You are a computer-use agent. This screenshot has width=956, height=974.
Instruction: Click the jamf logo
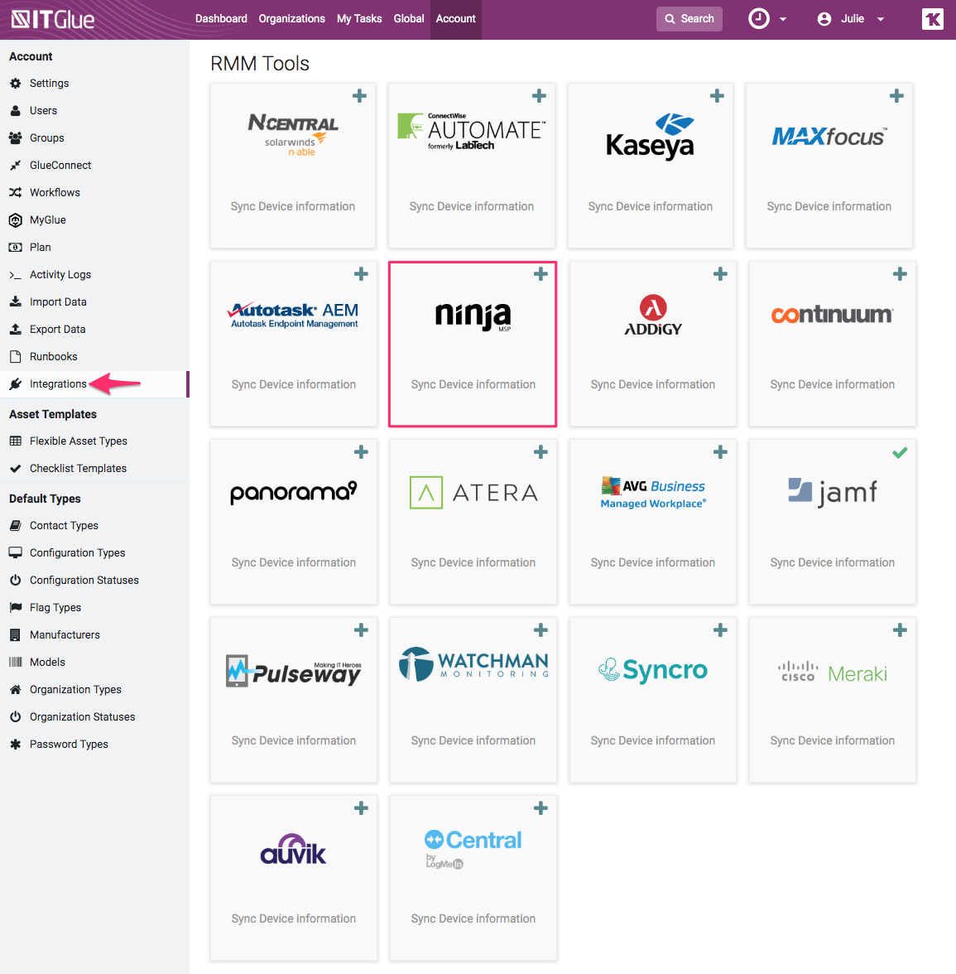pyautogui.click(x=833, y=493)
